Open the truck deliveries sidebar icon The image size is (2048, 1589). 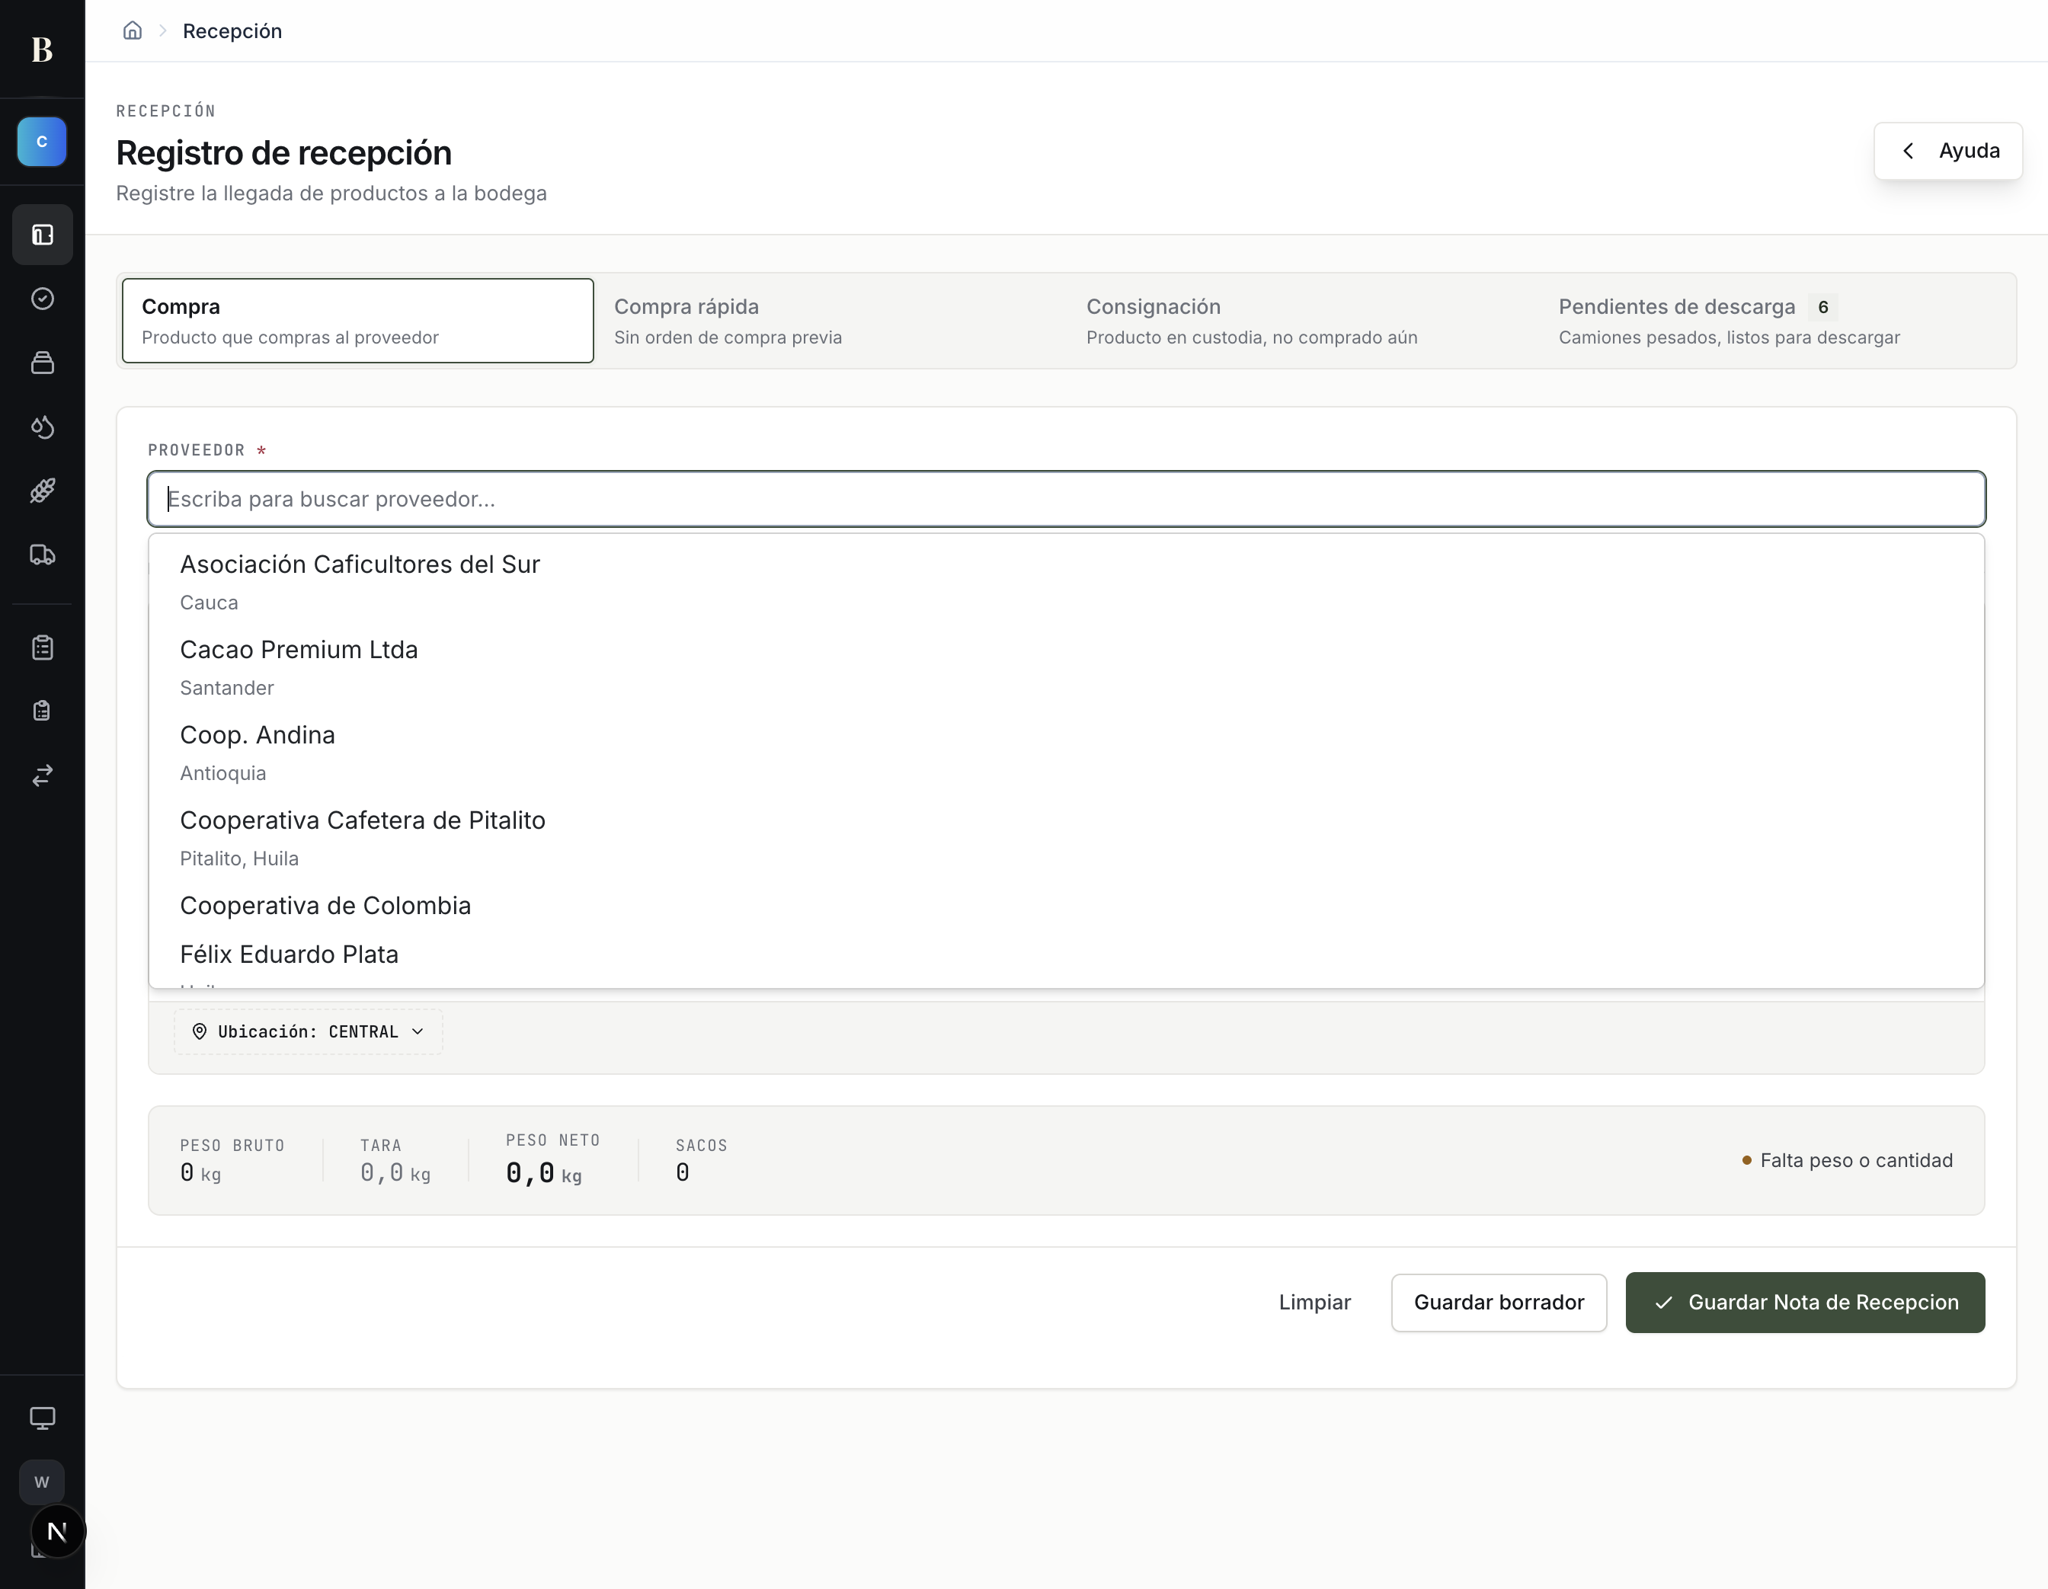click(42, 555)
